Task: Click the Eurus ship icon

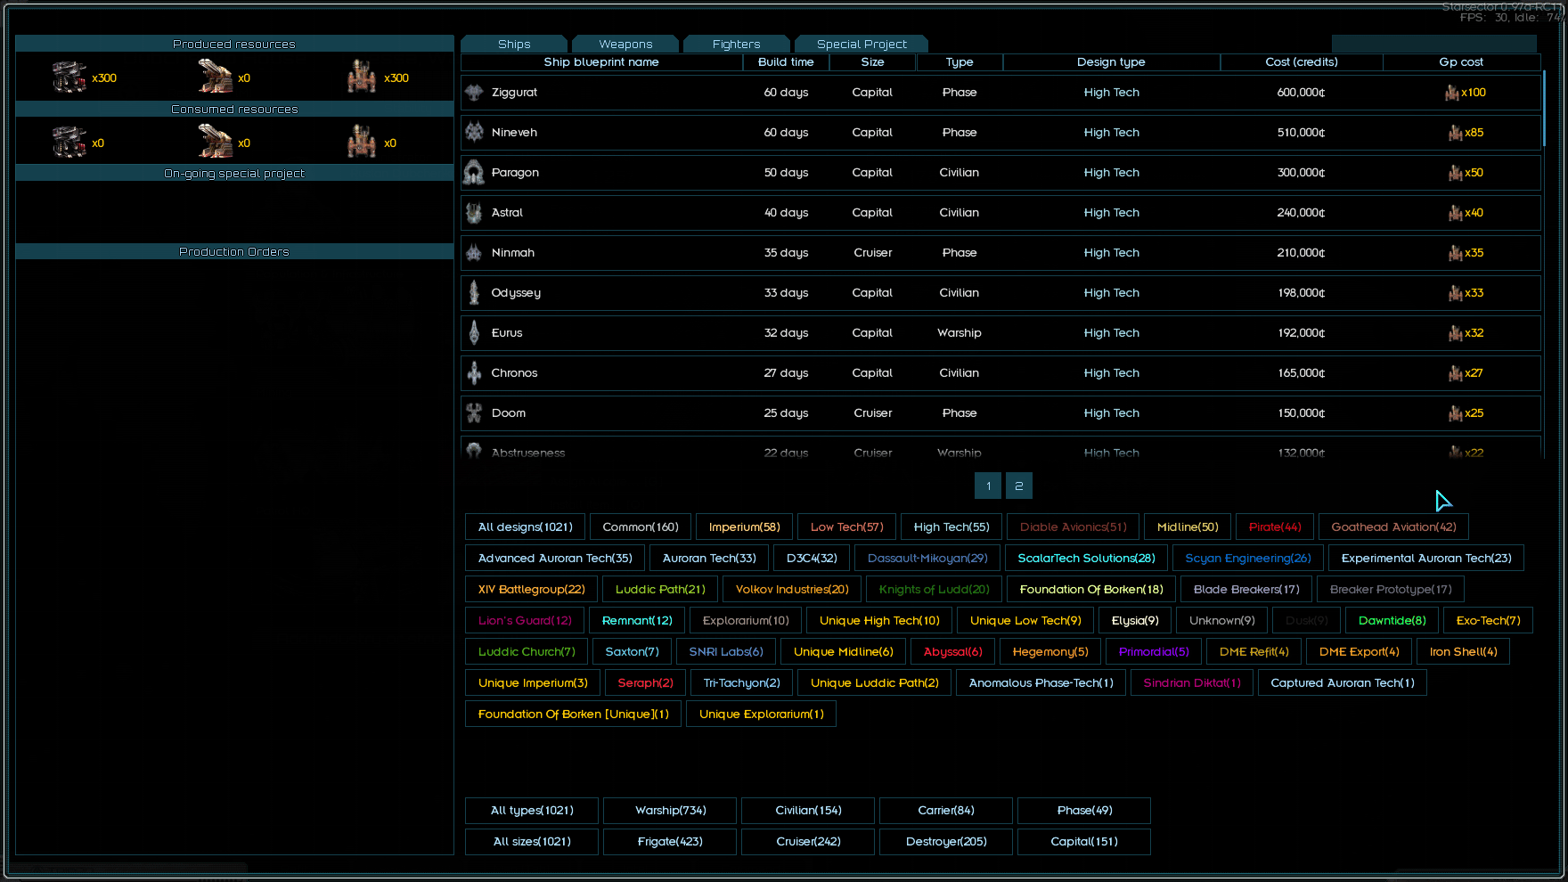Action: pyautogui.click(x=474, y=333)
